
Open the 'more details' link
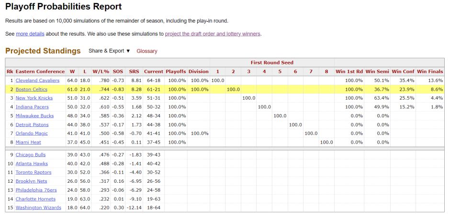(x=30, y=34)
